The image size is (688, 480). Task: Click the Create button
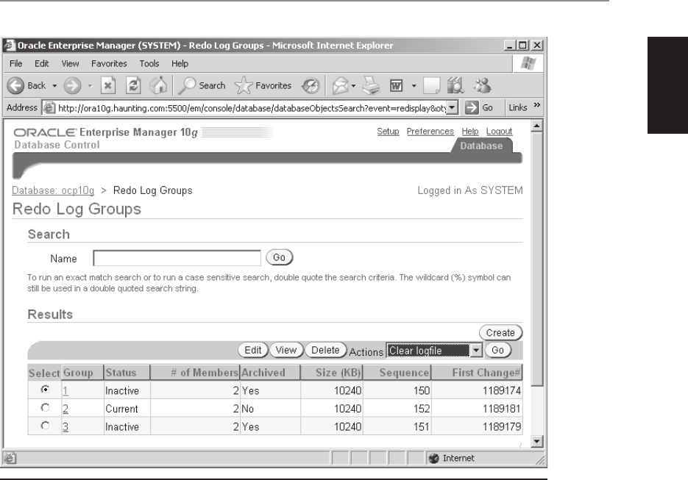point(500,333)
